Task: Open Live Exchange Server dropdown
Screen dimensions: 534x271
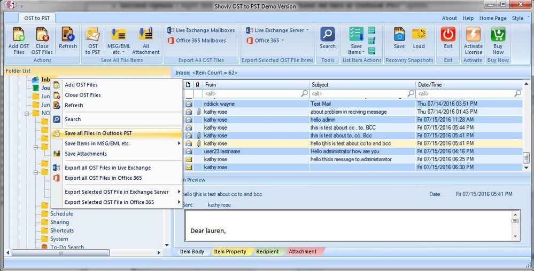Action: tap(277, 30)
